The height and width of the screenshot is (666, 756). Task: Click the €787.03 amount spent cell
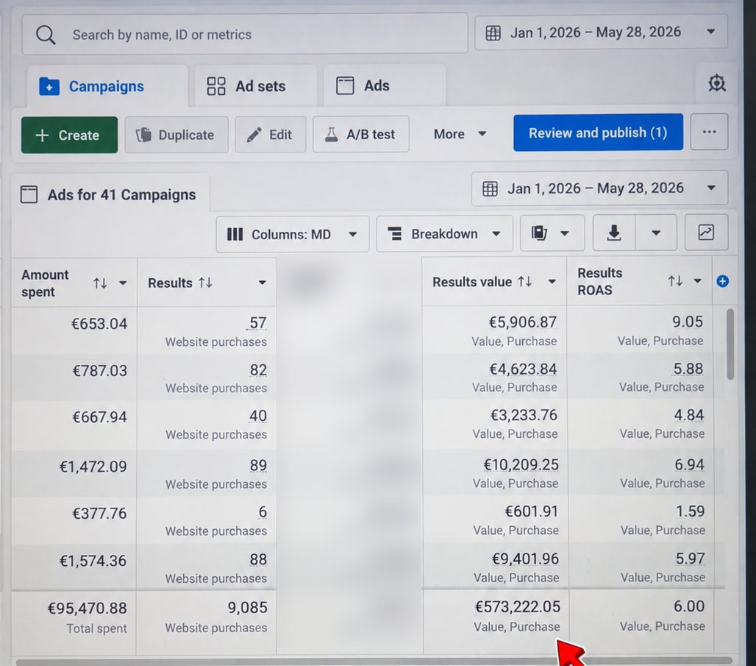pos(100,371)
